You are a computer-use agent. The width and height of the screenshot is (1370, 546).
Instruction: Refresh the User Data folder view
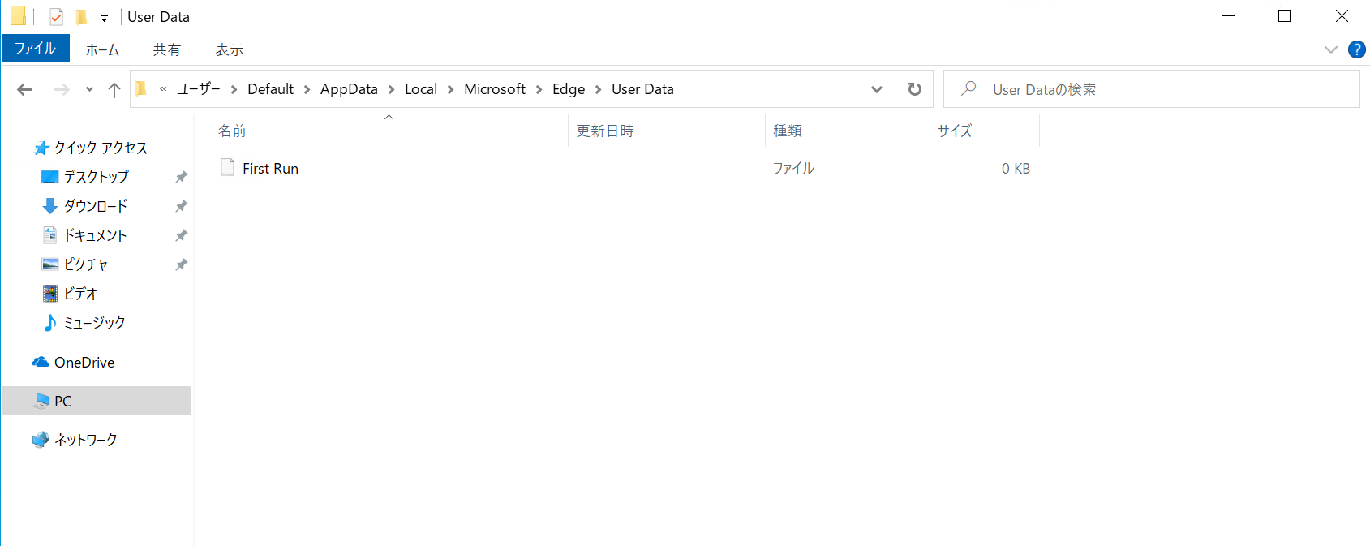[x=914, y=89]
